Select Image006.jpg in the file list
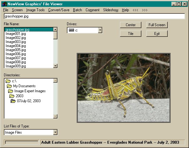189x148 pixels. tap(29, 54)
